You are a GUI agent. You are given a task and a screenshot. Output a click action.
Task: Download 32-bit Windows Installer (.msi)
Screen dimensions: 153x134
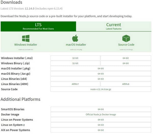point(75,58)
